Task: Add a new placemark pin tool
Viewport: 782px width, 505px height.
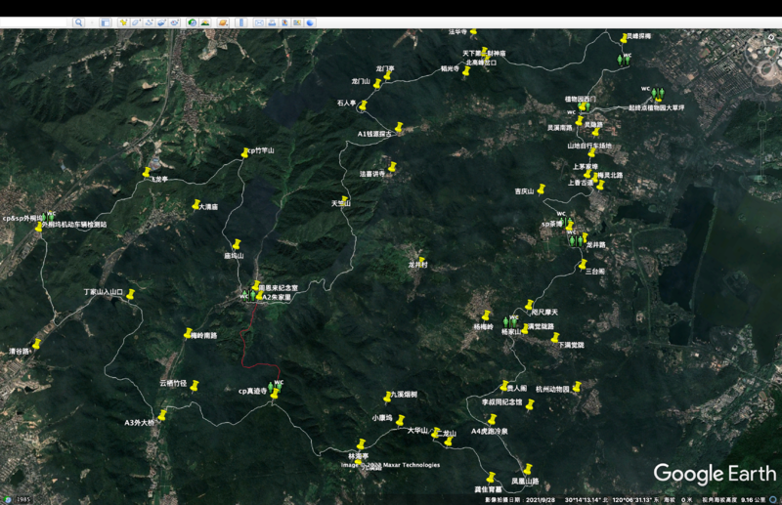Action: click(x=123, y=22)
